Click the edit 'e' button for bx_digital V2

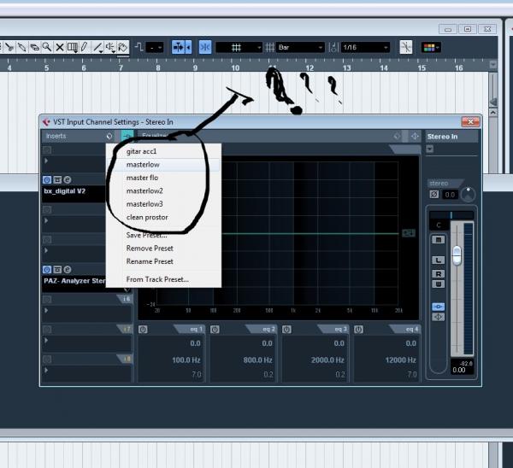pyautogui.click(x=67, y=181)
